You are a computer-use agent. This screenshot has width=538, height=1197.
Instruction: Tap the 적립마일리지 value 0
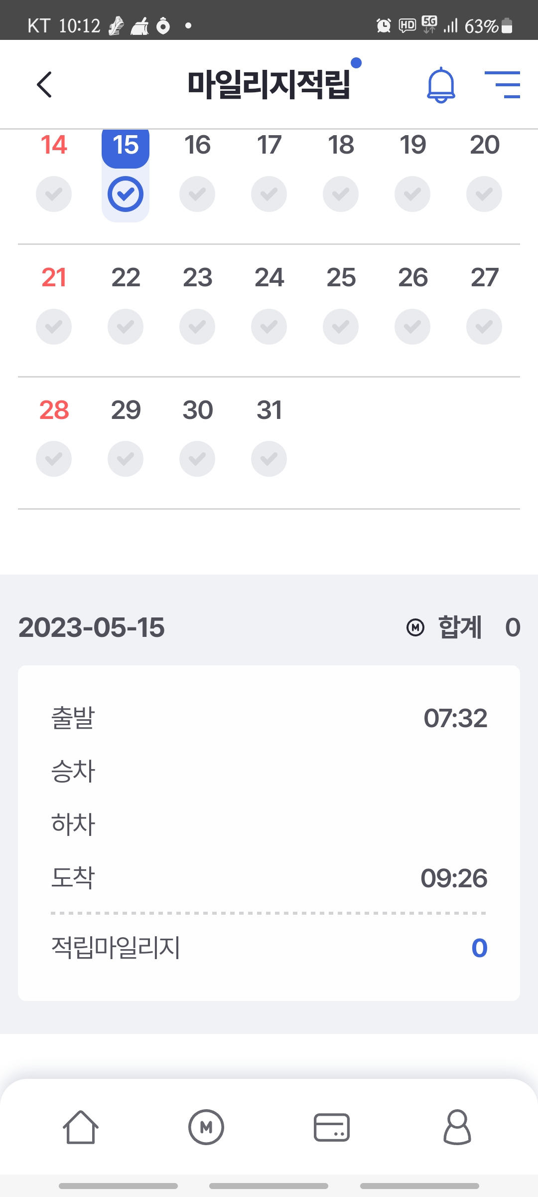[479, 948]
